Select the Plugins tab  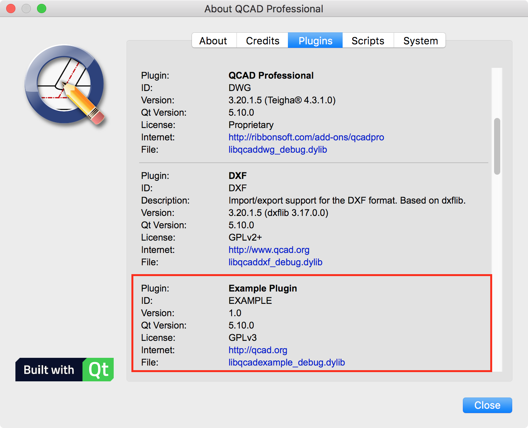(x=315, y=40)
